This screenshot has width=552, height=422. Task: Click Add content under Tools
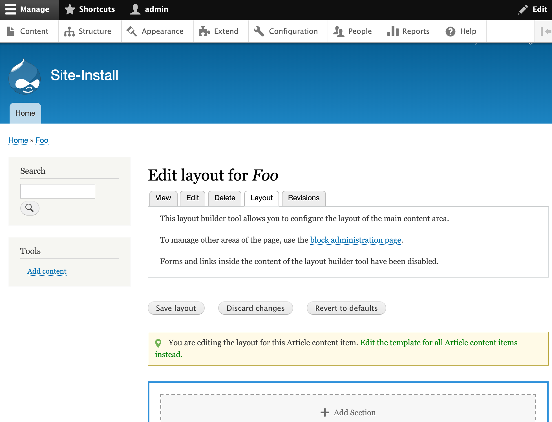(x=47, y=271)
